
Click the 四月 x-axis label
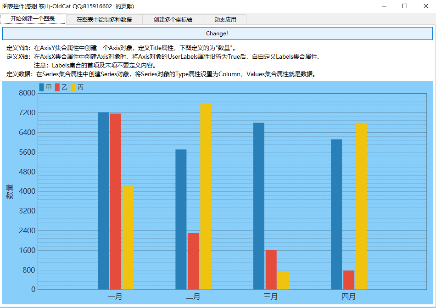[348, 297]
